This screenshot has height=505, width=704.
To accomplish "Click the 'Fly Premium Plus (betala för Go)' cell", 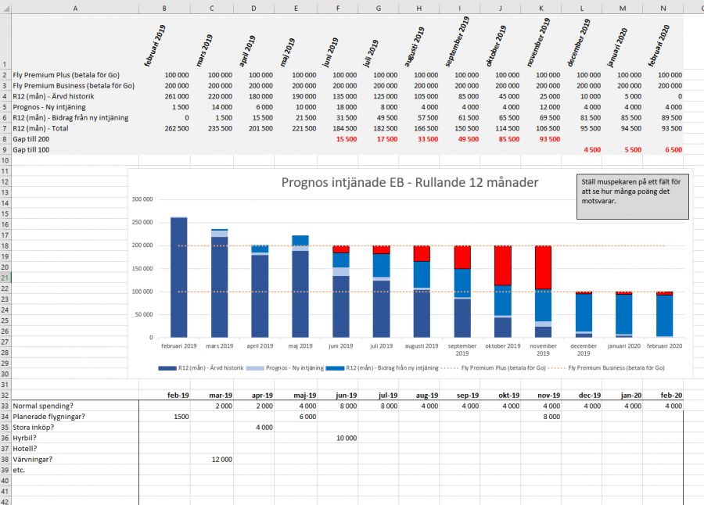I will tap(74, 75).
